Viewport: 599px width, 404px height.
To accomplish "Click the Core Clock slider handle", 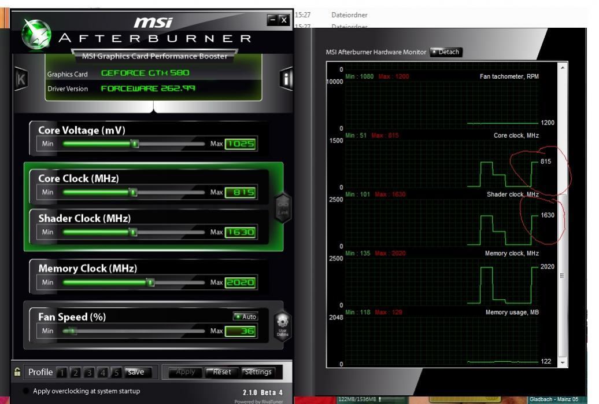I will [x=132, y=192].
